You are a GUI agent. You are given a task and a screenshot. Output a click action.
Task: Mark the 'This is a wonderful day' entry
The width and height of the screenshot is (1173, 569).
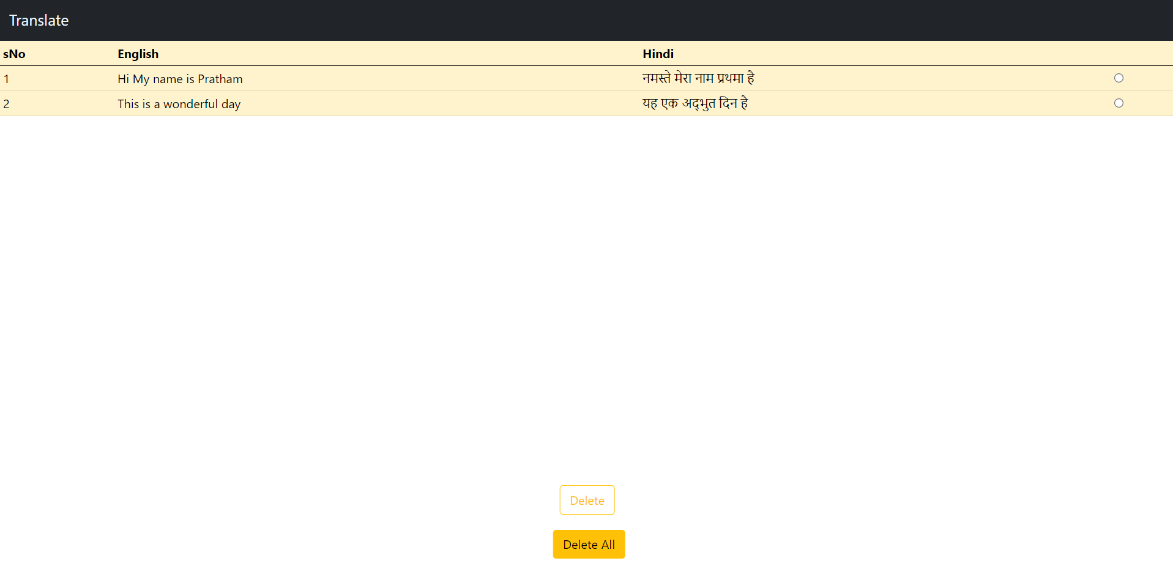coord(1119,103)
